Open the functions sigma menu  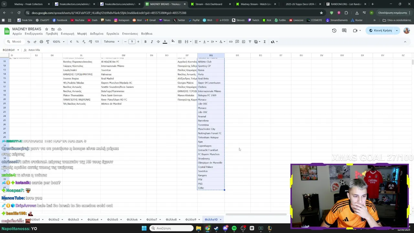click(265, 42)
